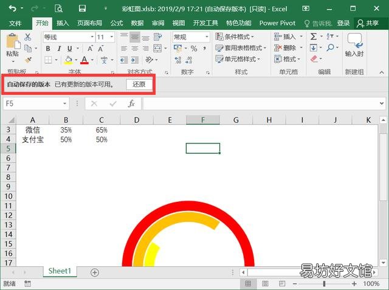Select bottom vertical alignment

coord(146,37)
